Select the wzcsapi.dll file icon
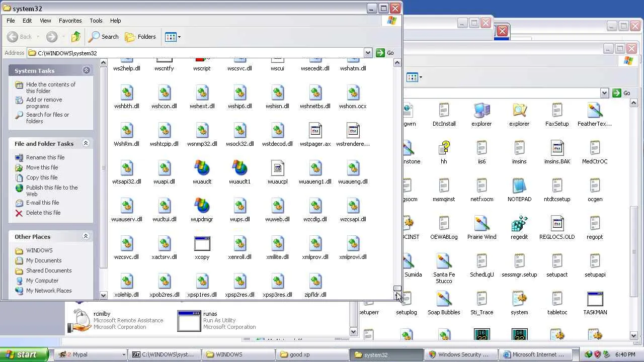 (353, 206)
